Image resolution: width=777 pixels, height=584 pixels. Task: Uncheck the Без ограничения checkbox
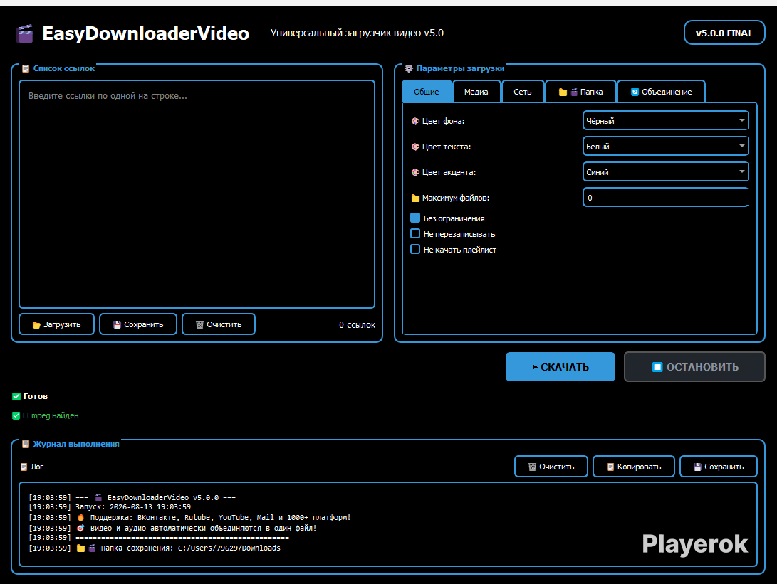point(415,218)
